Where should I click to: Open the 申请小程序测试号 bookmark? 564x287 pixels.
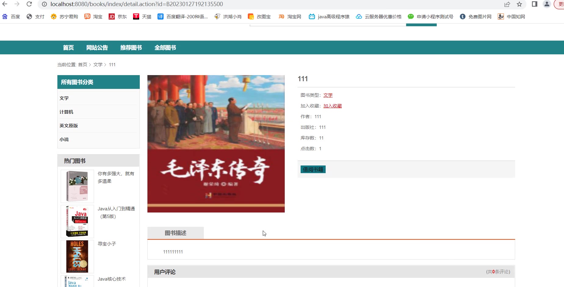tap(430, 16)
